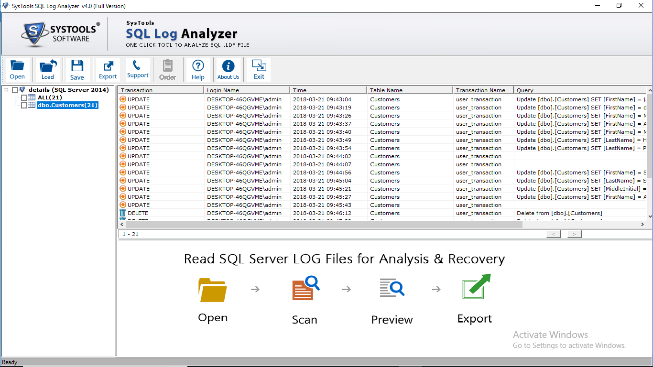Click the Exit icon in the toolbar
The image size is (653, 367).
pos(258,69)
